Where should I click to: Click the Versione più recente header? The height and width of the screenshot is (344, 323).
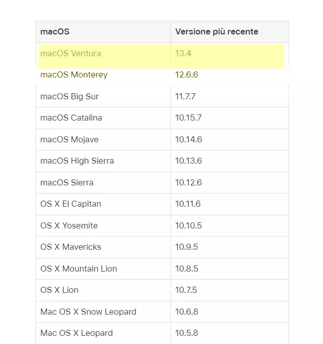pyautogui.click(x=217, y=32)
